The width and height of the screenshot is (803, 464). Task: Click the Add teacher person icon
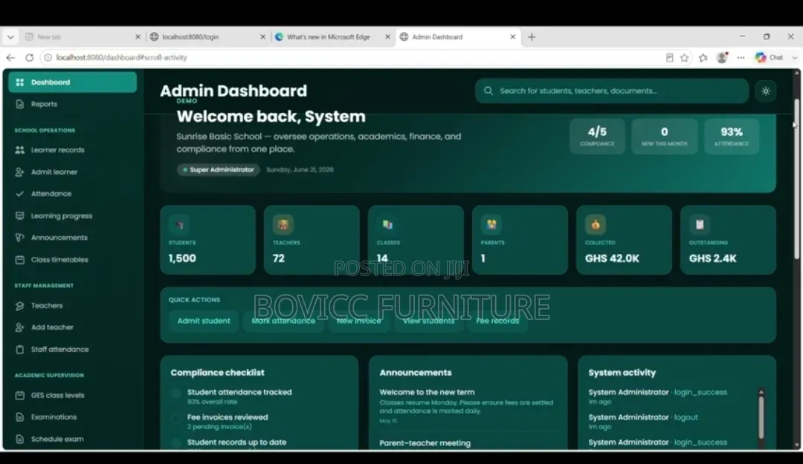pyautogui.click(x=19, y=327)
